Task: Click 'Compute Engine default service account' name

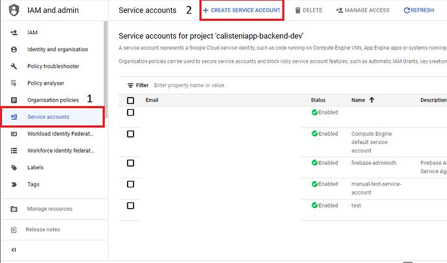Action: pos(371,142)
